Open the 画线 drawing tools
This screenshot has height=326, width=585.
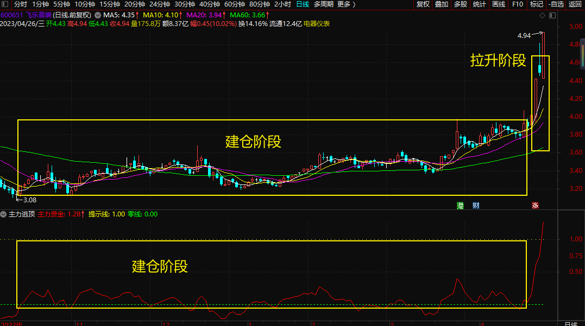coord(498,4)
